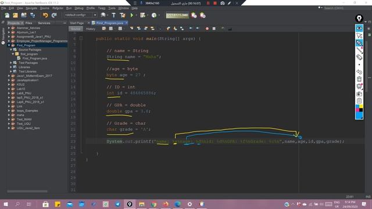
Task: Click the Redo toolbar icon
Action: click(x=54, y=16)
